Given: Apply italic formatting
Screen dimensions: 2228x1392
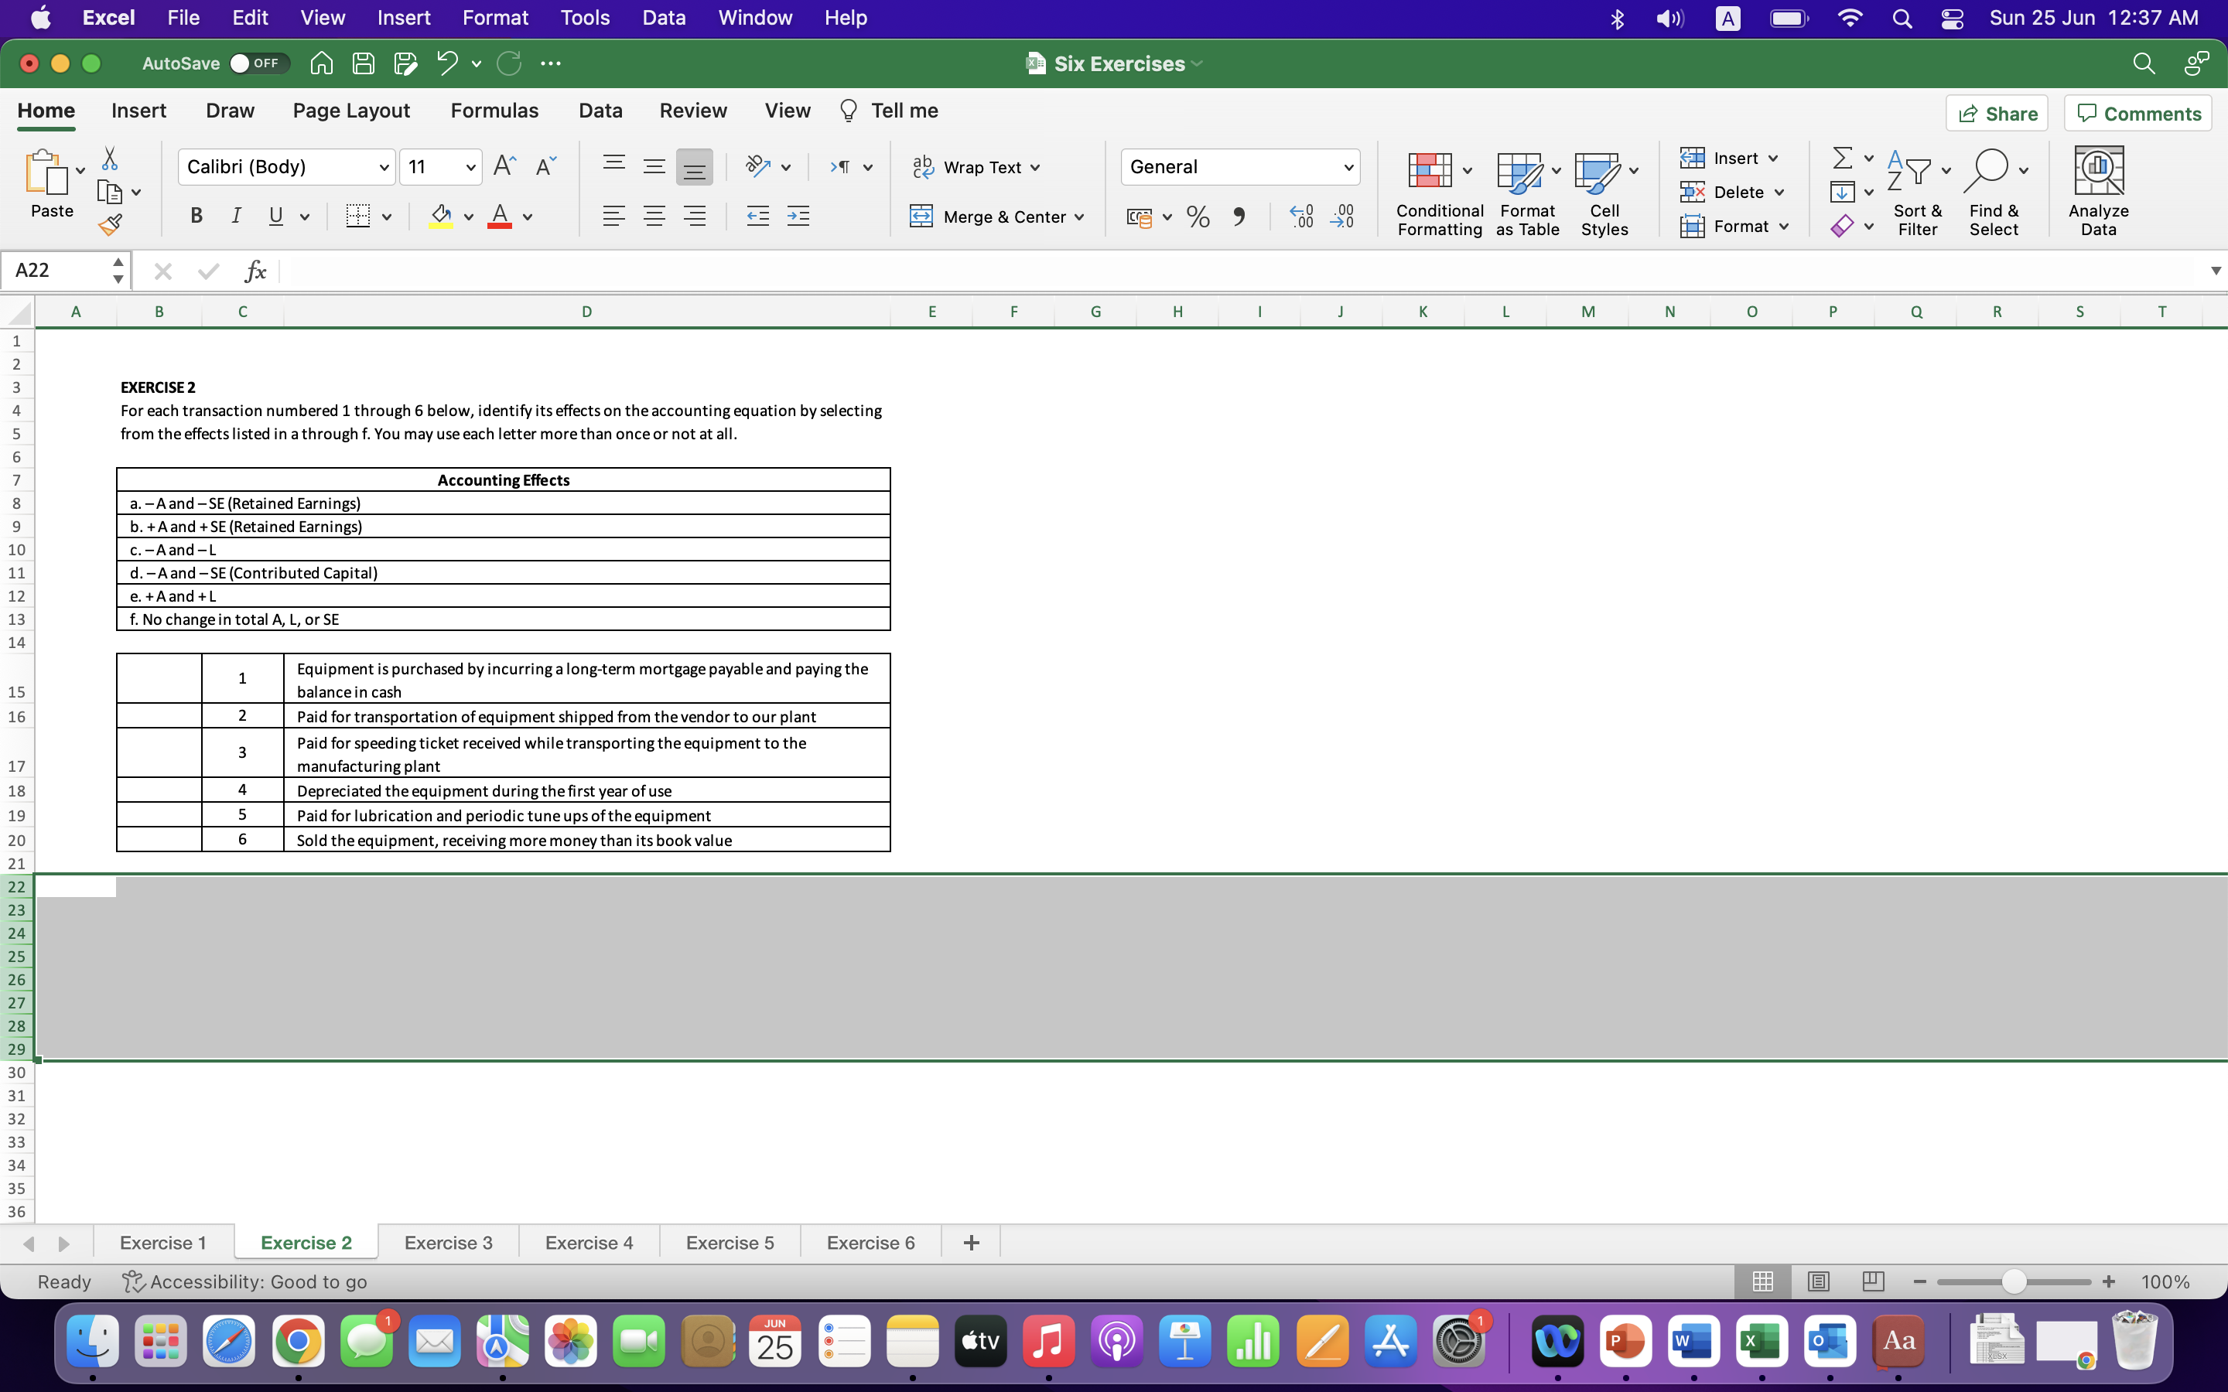Looking at the screenshot, I should click(237, 217).
